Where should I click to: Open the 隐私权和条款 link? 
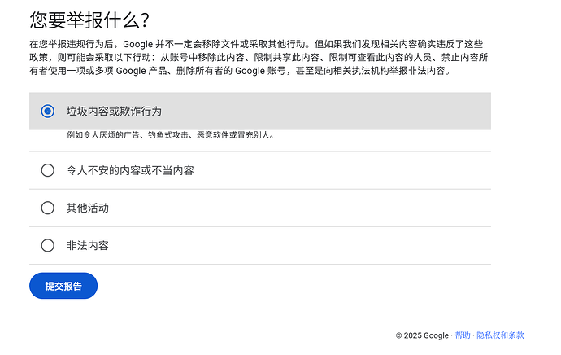500,335
